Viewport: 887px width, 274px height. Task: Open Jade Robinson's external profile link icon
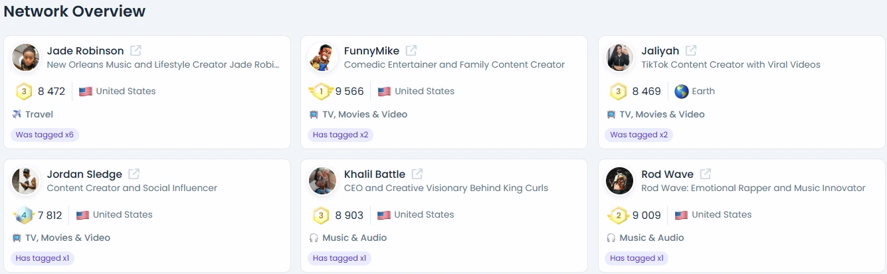tap(136, 50)
